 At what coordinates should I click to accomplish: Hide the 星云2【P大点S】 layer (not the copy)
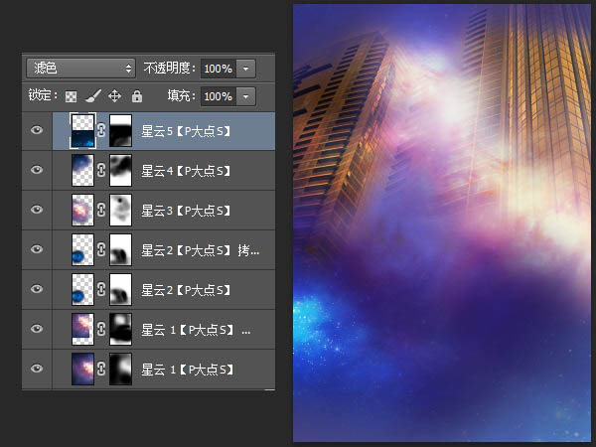click(37, 289)
